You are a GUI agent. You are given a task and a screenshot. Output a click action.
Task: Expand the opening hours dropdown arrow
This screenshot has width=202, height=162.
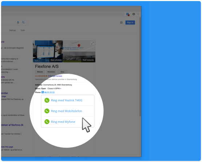tap(61, 89)
